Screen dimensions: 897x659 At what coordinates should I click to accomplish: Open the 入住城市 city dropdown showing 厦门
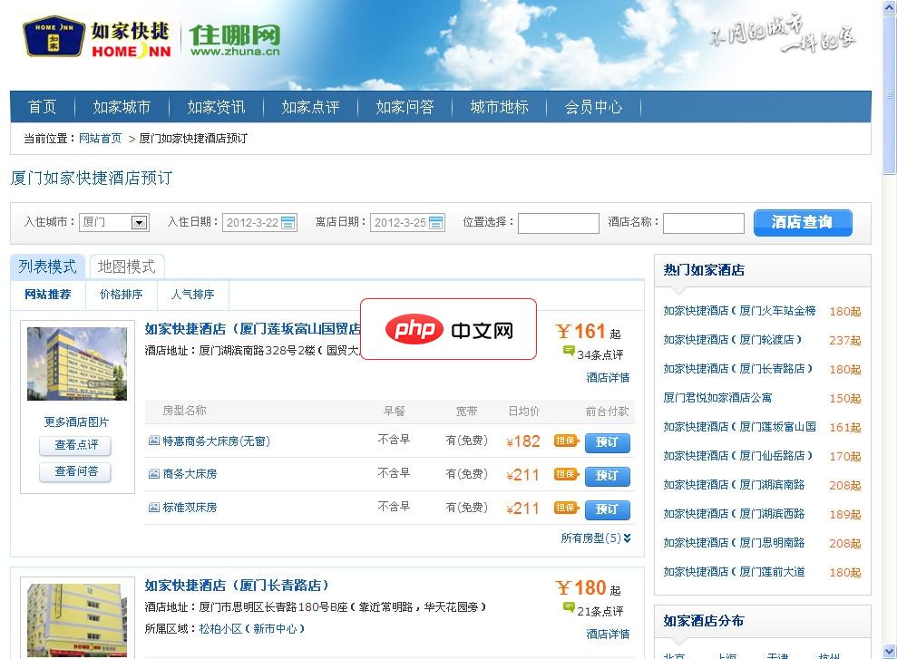pos(114,222)
